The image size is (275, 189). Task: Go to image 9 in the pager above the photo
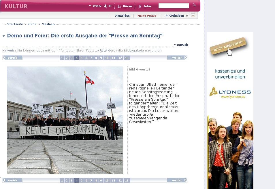pyautogui.click(x=101, y=58)
